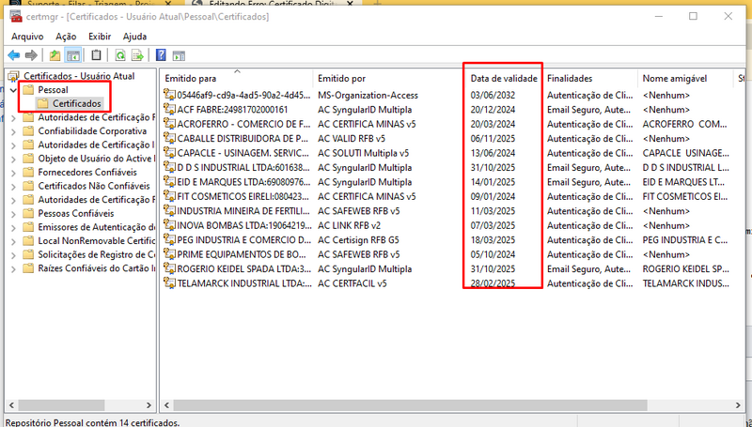Sort by Finalidades column header
This screenshot has width=752, height=427.
(590, 79)
